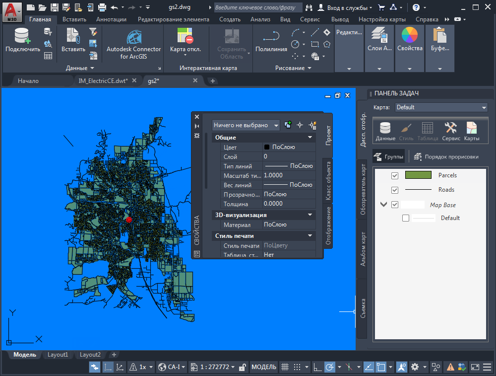The image size is (496, 376).
Task: Click the Данные icon in task pane
Action: [385, 132]
